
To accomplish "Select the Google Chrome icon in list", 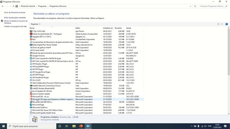I will 31,56.
